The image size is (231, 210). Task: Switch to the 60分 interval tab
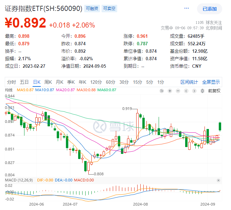(x=110, y=82)
